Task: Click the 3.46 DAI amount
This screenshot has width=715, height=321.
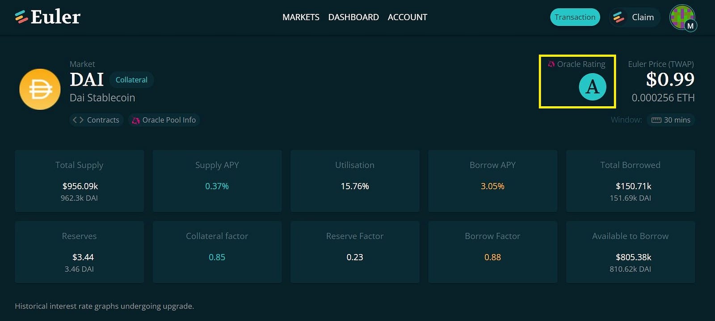Action: (79, 269)
